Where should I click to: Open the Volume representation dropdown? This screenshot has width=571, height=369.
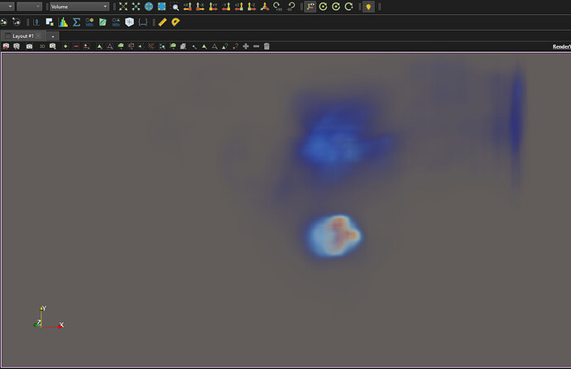pyautogui.click(x=79, y=7)
